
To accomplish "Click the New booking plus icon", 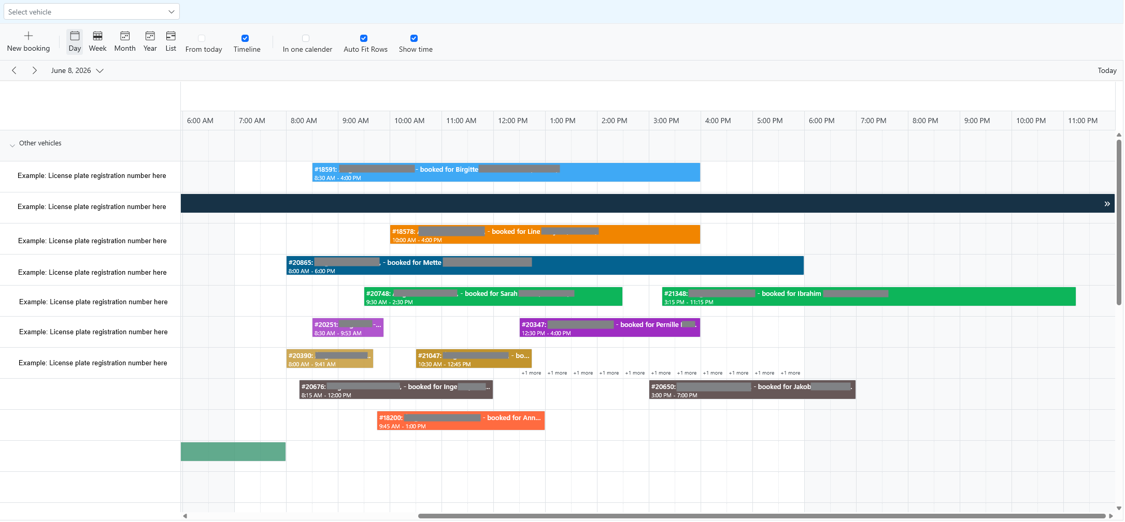I will coord(29,36).
